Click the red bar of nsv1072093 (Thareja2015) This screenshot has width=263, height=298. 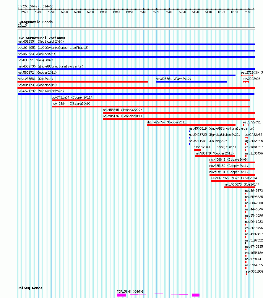pyautogui.click(x=197, y=150)
